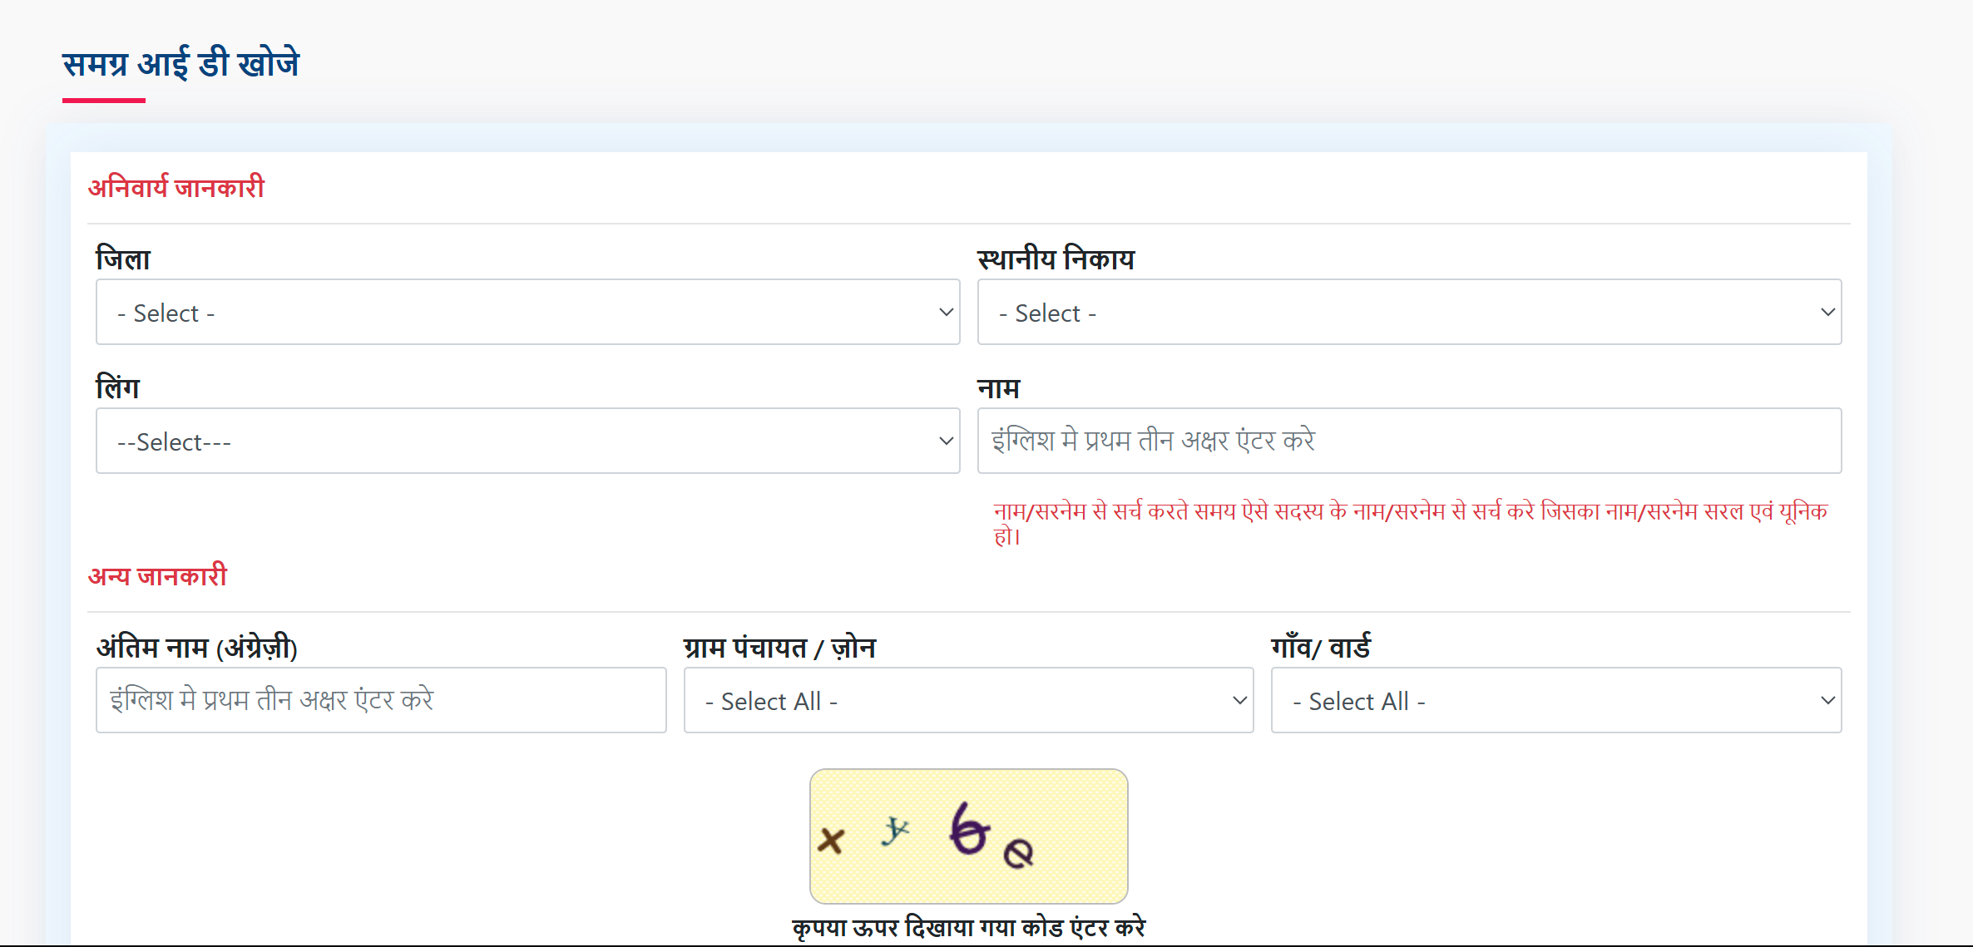Expand the गाँव/वार्ड village ward dropdown
This screenshot has height=947, width=1973.
click(1555, 700)
